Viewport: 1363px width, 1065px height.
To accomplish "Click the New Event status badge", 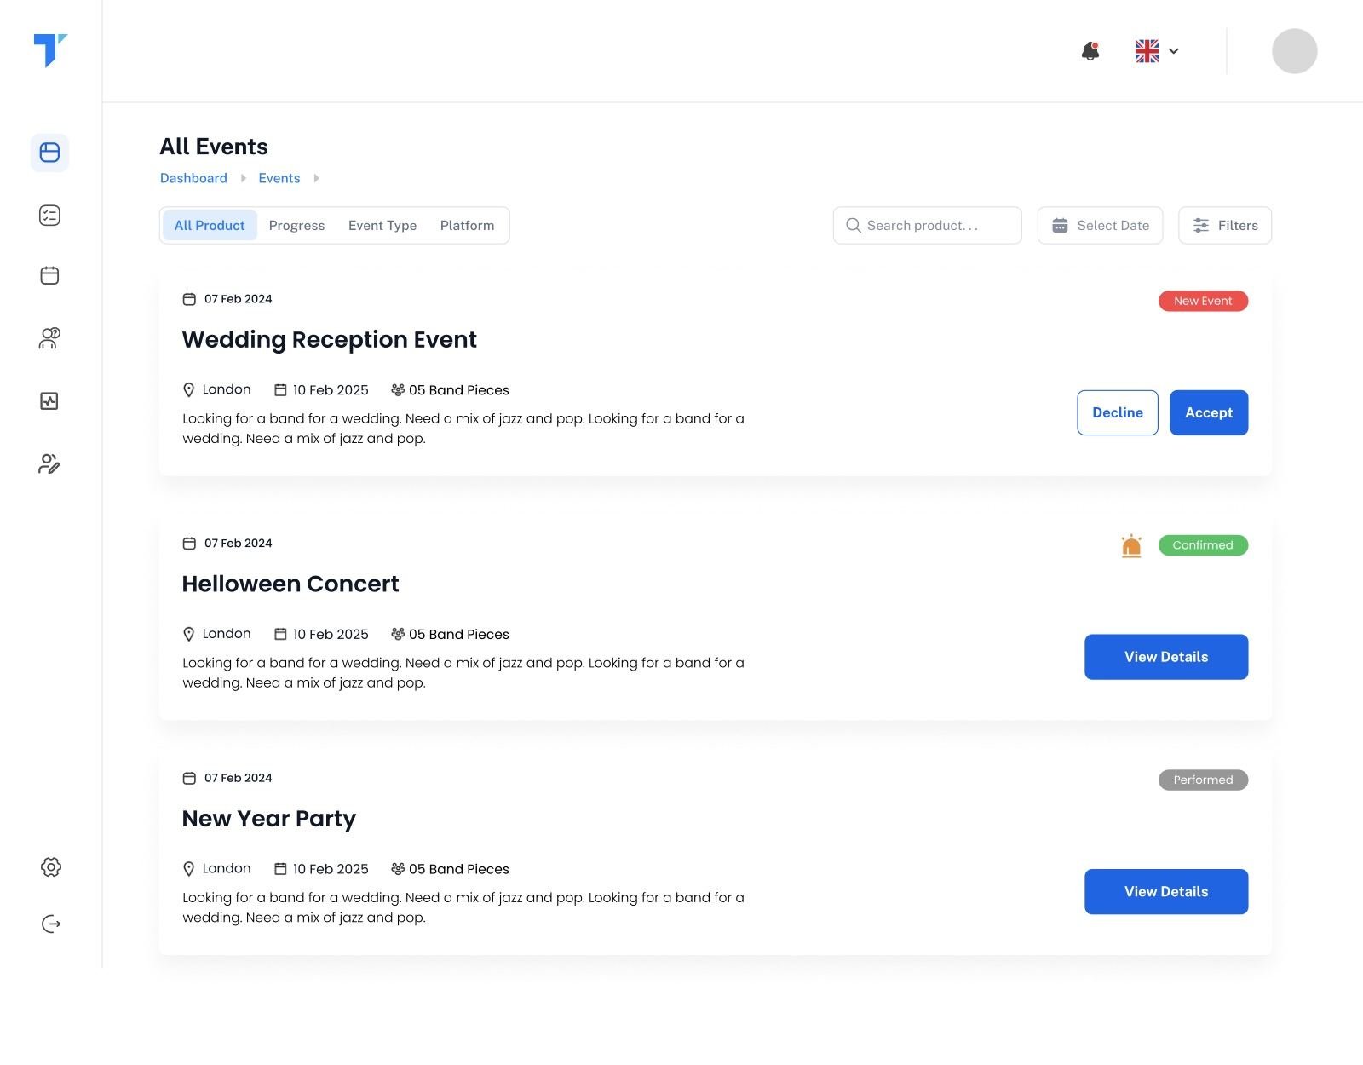I will click(1203, 301).
